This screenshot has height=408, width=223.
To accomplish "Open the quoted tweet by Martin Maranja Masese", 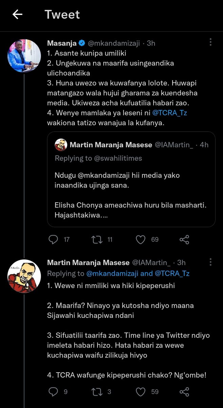I will 131,179.
